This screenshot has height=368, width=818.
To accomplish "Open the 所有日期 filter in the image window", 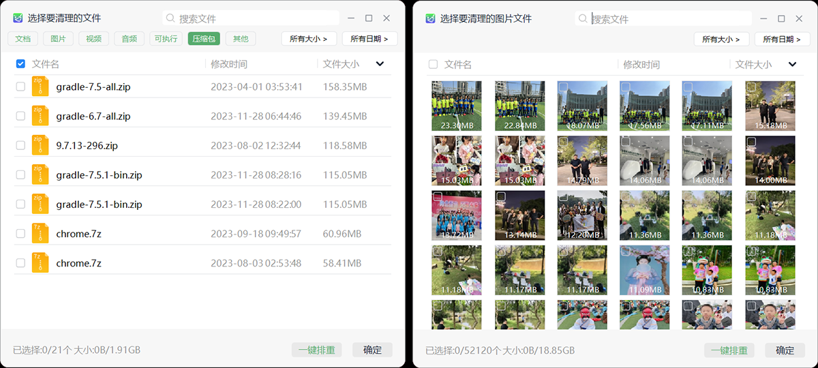I will tap(782, 40).
